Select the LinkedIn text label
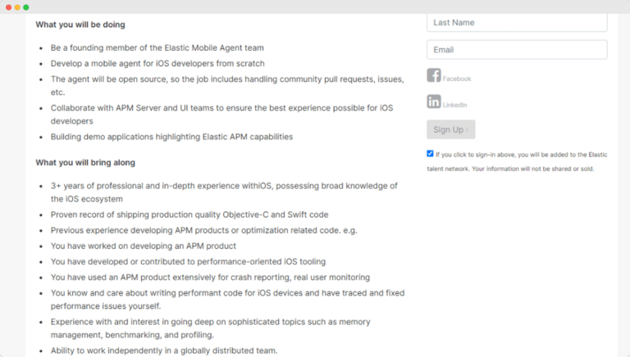The image size is (630, 357). (x=455, y=106)
